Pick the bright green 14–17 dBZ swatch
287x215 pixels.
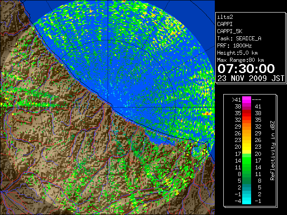tap(247, 160)
